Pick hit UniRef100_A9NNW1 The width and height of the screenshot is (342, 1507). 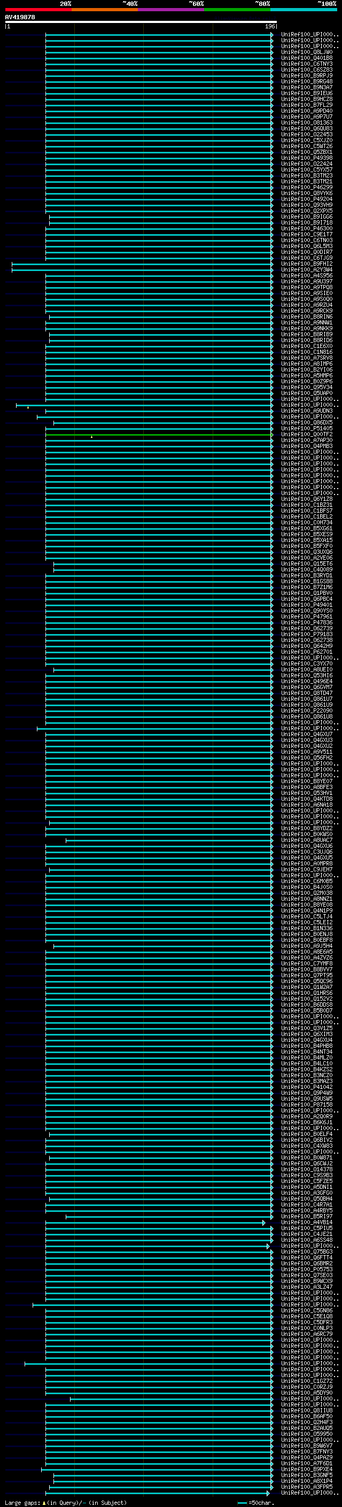coord(306,322)
